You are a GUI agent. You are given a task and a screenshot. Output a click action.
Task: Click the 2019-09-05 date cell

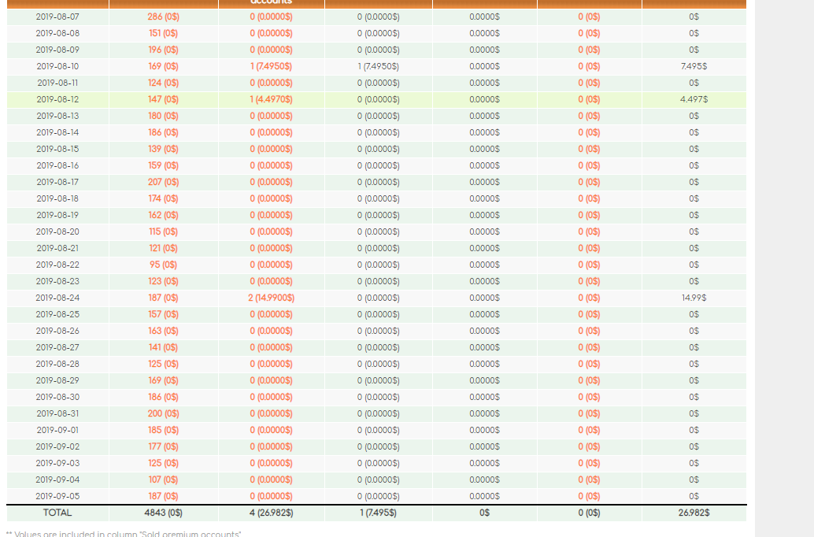click(57, 496)
